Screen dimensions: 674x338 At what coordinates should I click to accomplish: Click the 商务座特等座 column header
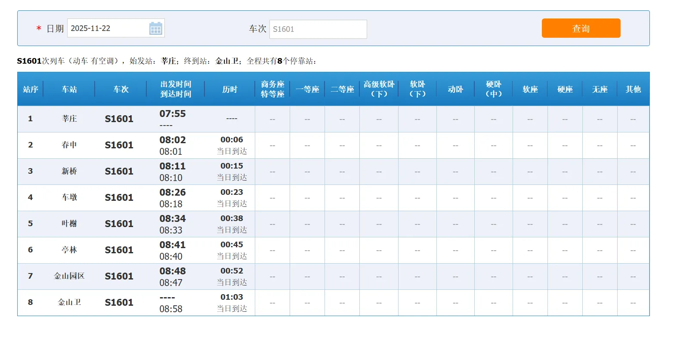(272, 89)
